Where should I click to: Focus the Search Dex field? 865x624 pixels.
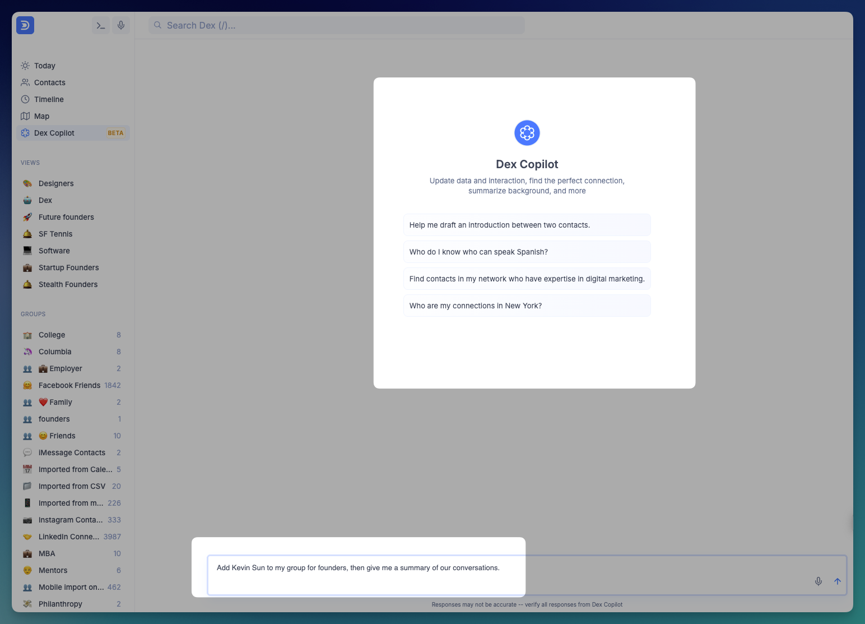(337, 25)
